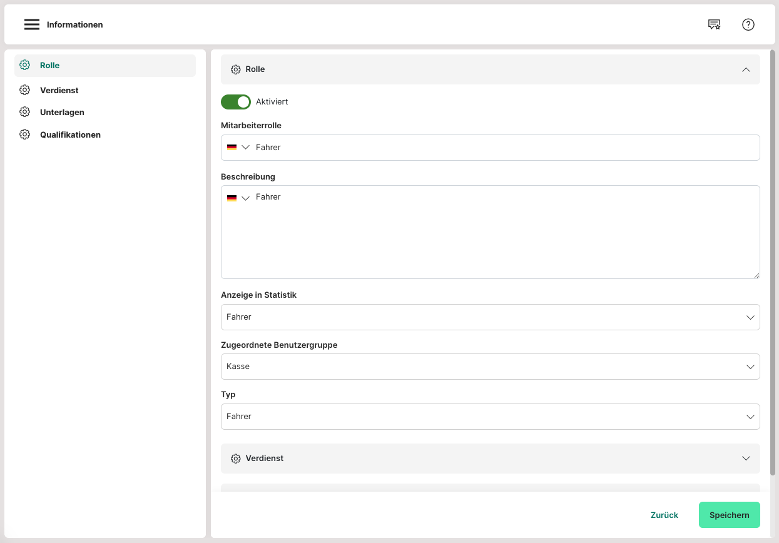Select Unterlagen in the sidebar
Image resolution: width=779 pixels, height=543 pixels.
62,112
